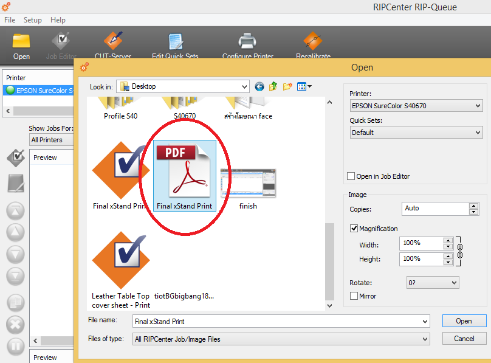Open the Setup menu

32,20
